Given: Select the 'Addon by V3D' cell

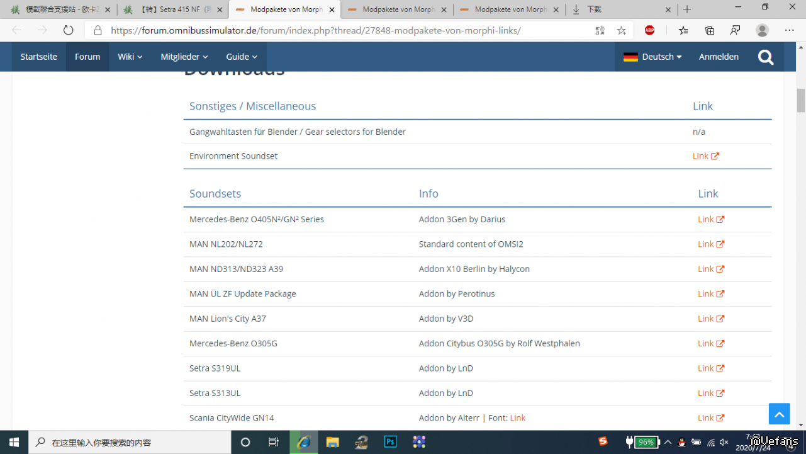Looking at the screenshot, I should click(x=446, y=319).
